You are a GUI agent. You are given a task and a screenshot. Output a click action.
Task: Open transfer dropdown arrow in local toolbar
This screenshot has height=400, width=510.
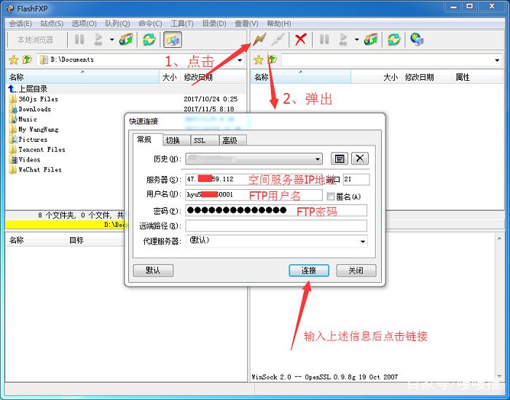(x=111, y=39)
